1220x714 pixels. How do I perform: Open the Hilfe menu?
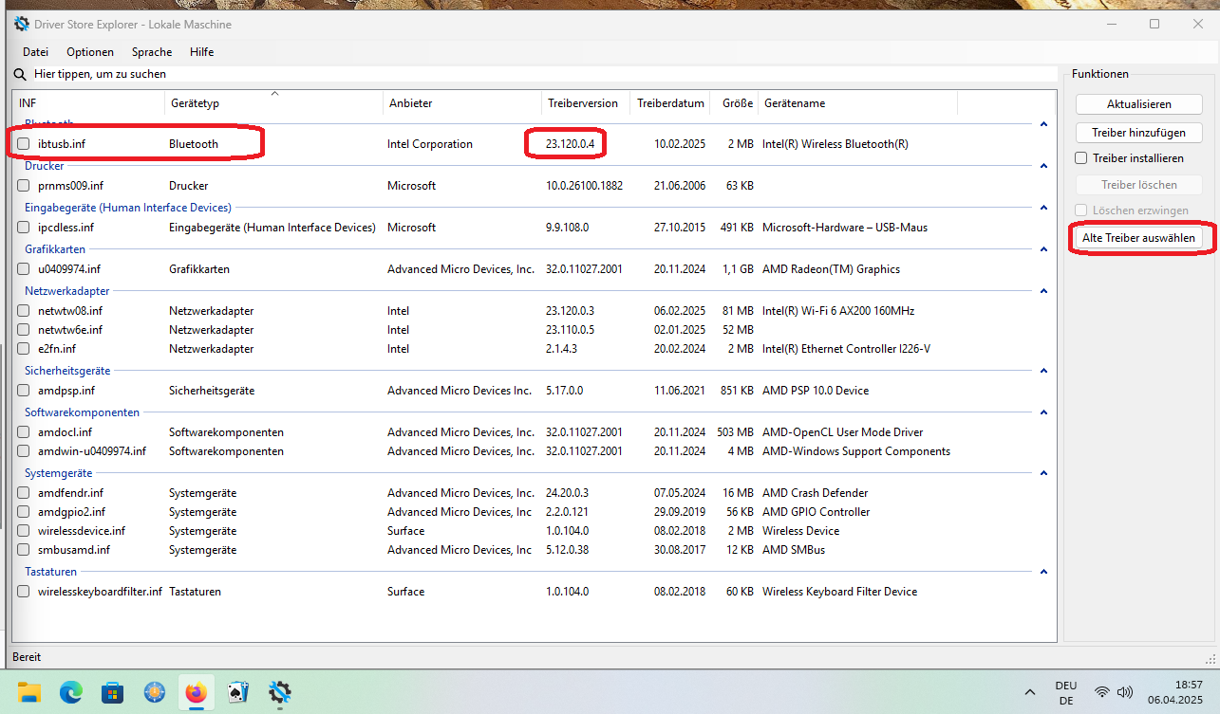point(201,52)
